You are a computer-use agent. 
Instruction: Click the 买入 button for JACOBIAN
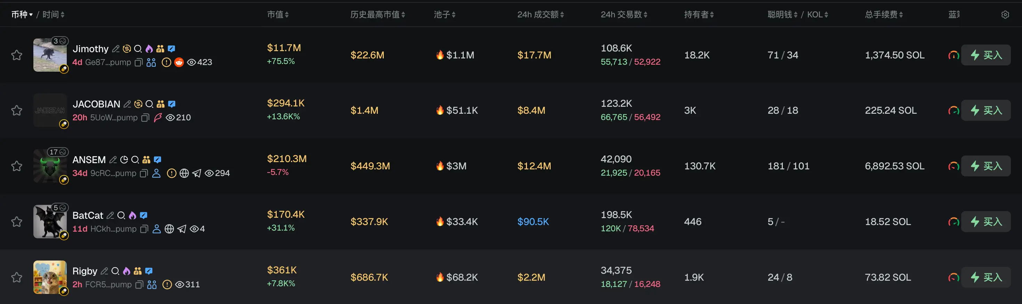click(x=986, y=110)
